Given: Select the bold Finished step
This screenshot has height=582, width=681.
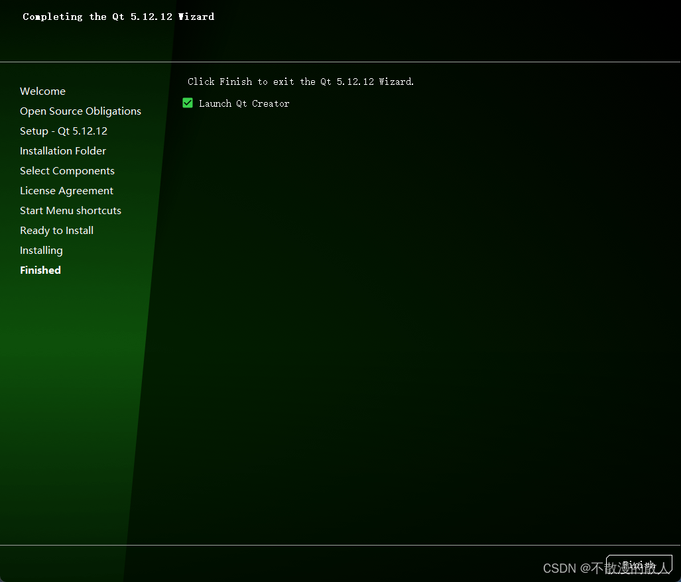Looking at the screenshot, I should pos(40,270).
